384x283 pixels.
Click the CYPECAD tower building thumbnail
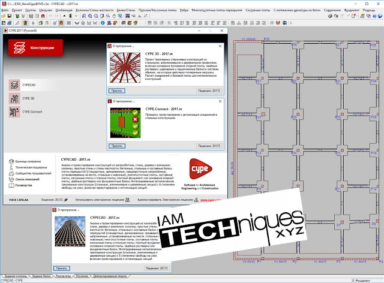point(70,231)
